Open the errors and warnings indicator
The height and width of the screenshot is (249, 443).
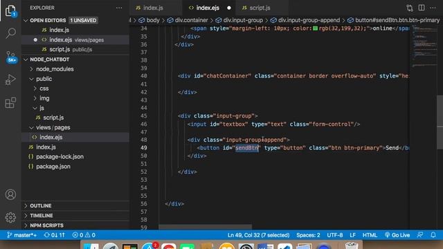(84, 235)
